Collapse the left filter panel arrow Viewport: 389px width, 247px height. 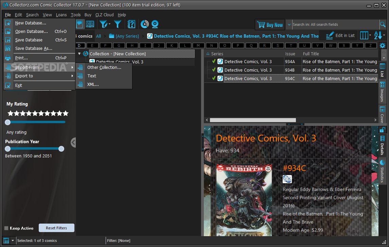pos(73,142)
